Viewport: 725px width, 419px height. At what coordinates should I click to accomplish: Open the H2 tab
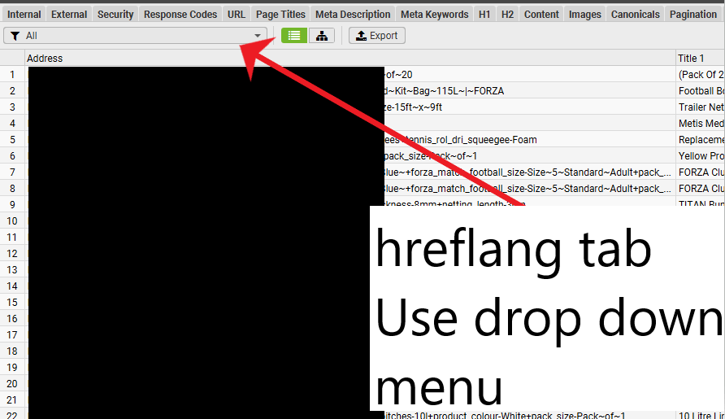coord(507,15)
